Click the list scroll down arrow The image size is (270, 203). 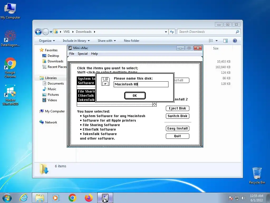[x=155, y=104]
